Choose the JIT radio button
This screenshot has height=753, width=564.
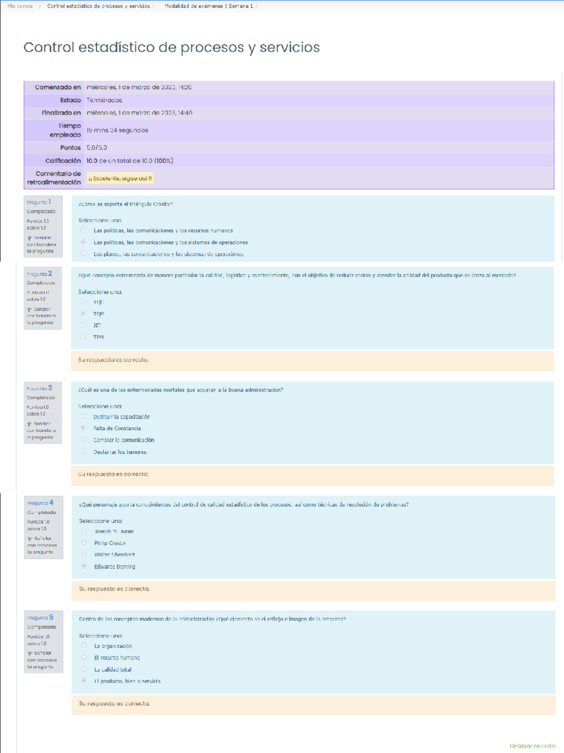[83, 325]
